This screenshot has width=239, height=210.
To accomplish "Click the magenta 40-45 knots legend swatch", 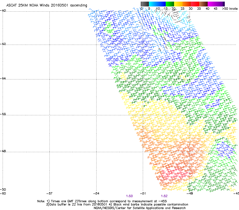I will coord(212,4).
